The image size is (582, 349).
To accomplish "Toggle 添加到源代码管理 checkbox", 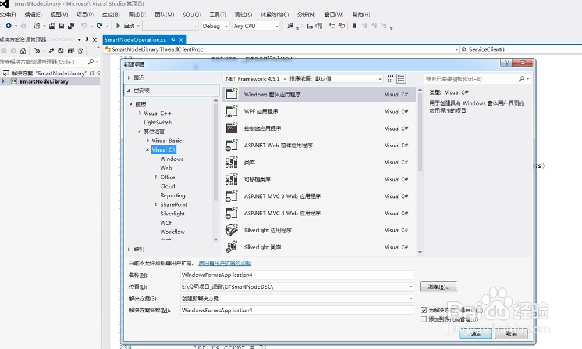I will click(424, 319).
